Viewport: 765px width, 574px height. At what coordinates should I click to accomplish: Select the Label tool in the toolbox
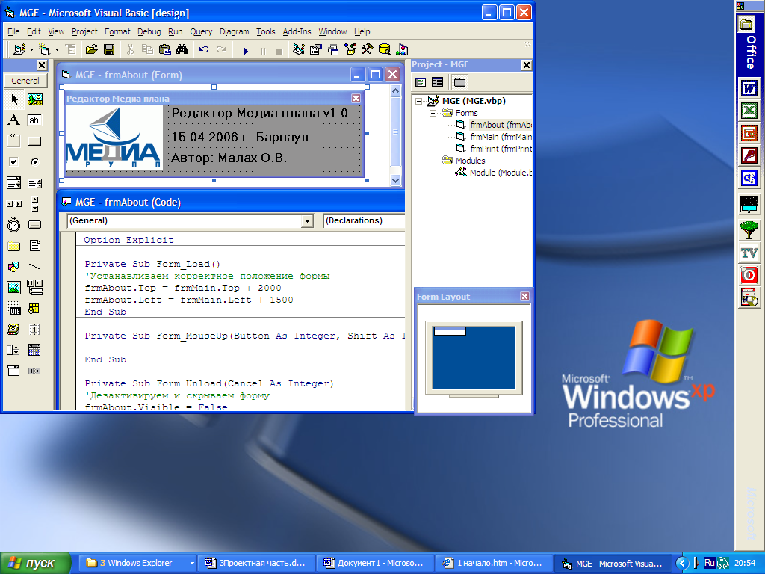tap(13, 120)
